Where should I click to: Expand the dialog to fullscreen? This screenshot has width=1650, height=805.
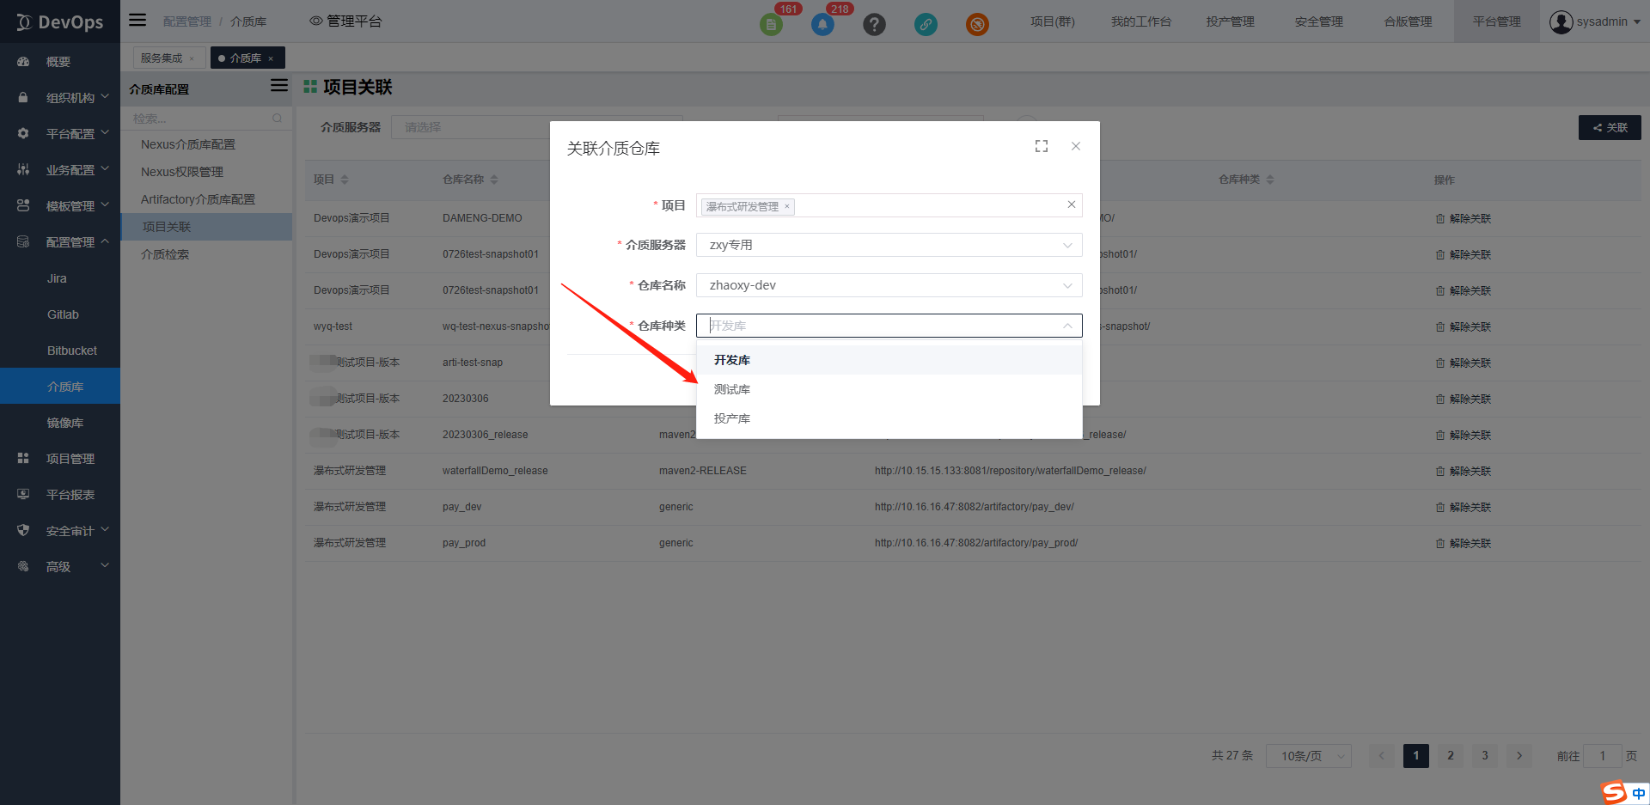[x=1042, y=147]
